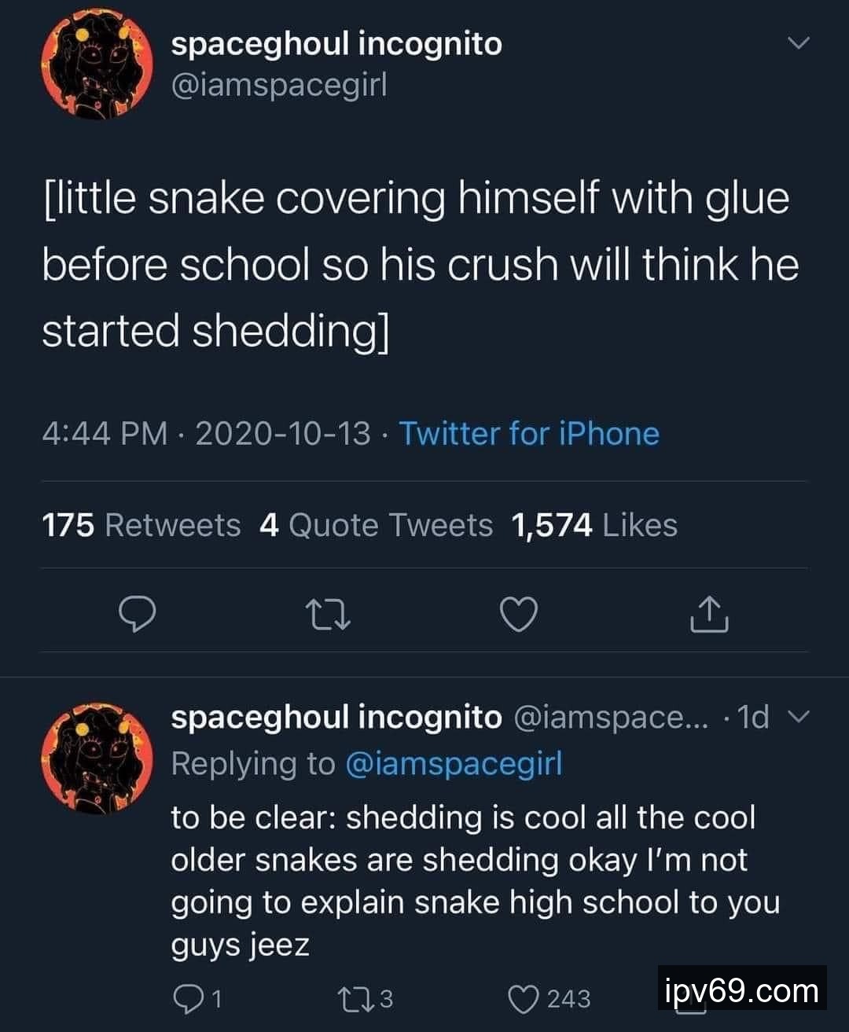Open the @iamspacegirl mention in reply

454,763
